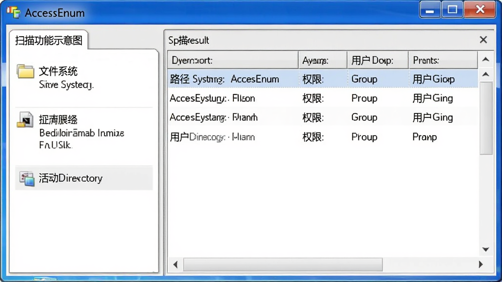Click "用户Ging" in the AccesEystang row
502x282 pixels.
pyautogui.click(x=432, y=117)
